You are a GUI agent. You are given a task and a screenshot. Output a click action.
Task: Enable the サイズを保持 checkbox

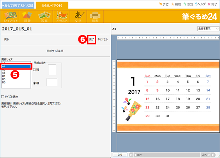[x=3, y=97]
